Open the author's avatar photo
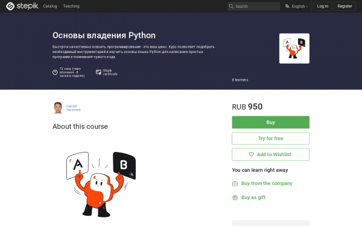 pyautogui.click(x=58, y=108)
